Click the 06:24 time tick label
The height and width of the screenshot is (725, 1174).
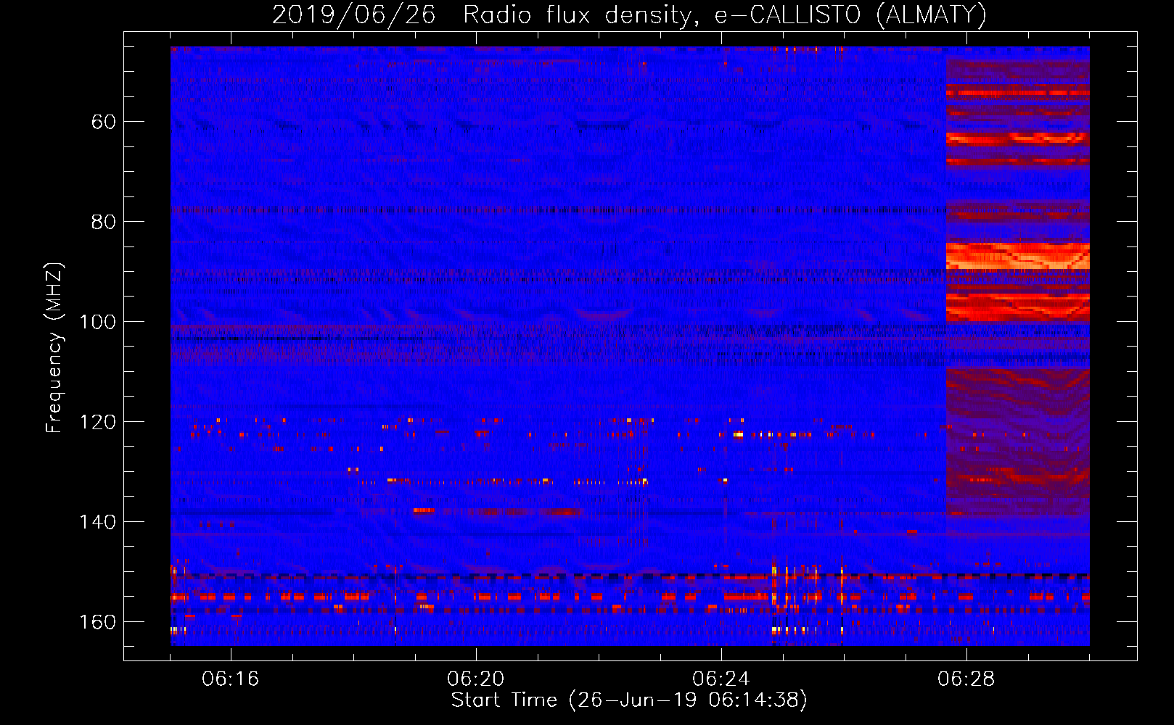click(721, 679)
